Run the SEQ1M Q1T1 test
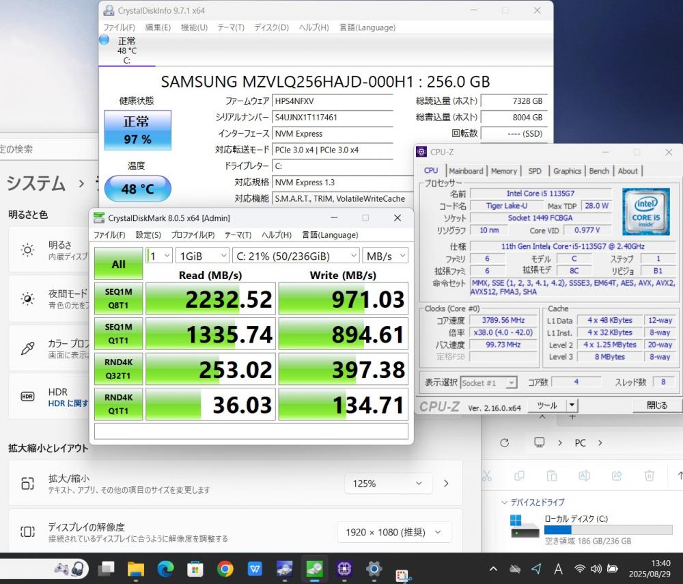Viewport: 683px width, 584px height. coord(118,334)
